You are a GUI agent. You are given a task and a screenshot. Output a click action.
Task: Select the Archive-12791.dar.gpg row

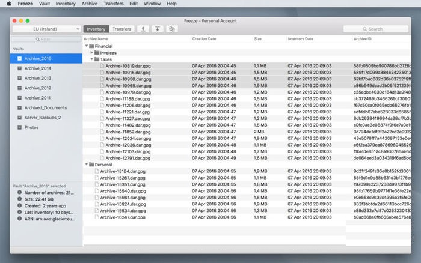(x=247, y=158)
